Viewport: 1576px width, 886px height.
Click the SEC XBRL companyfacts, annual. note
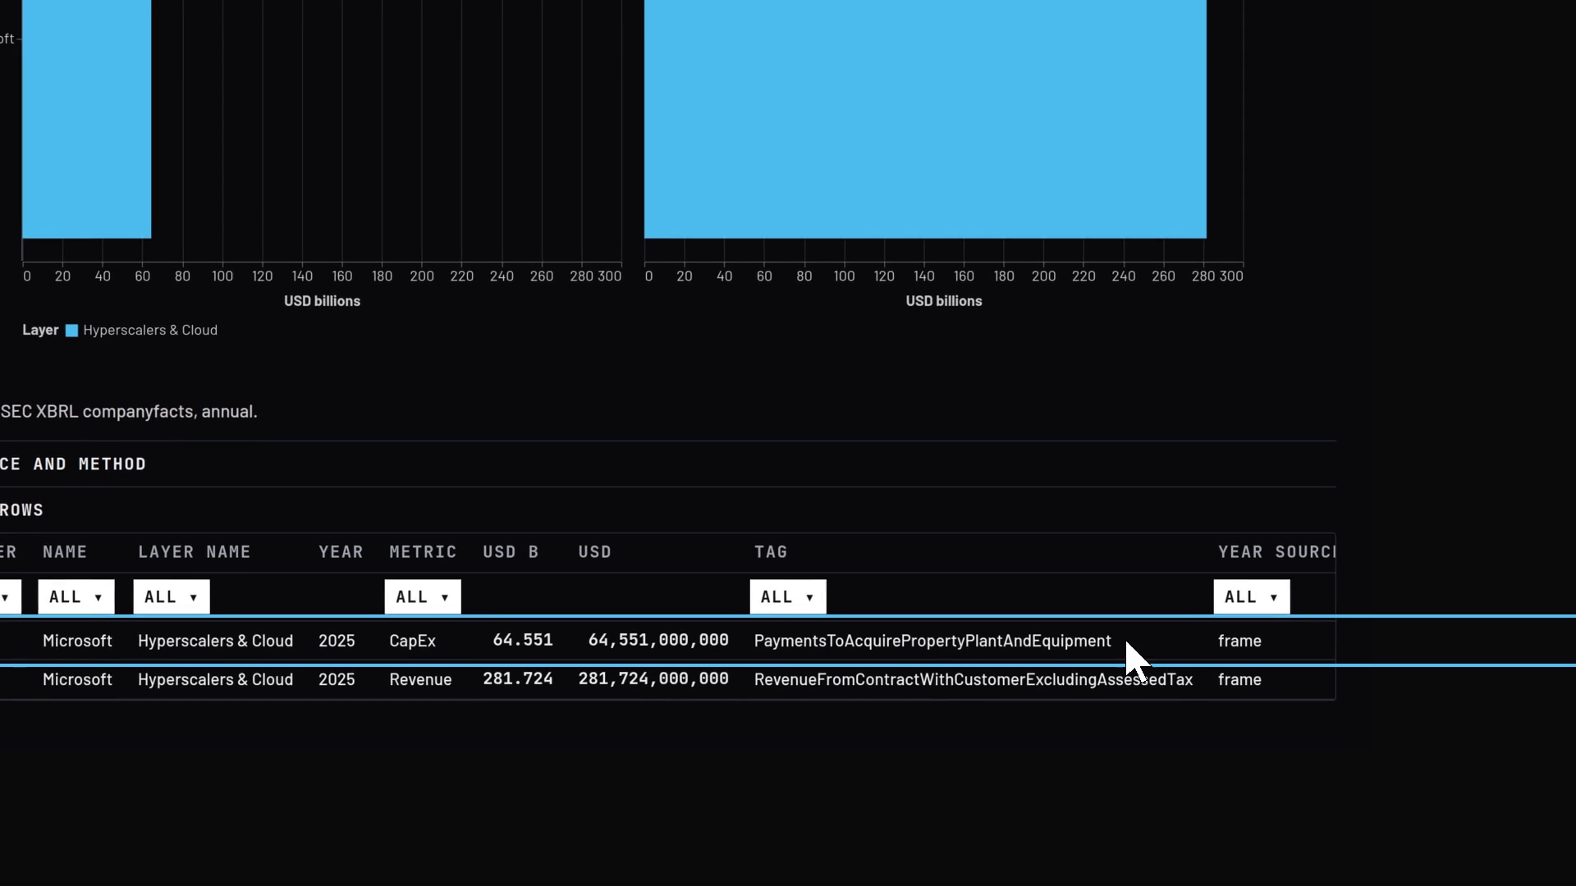coord(129,411)
